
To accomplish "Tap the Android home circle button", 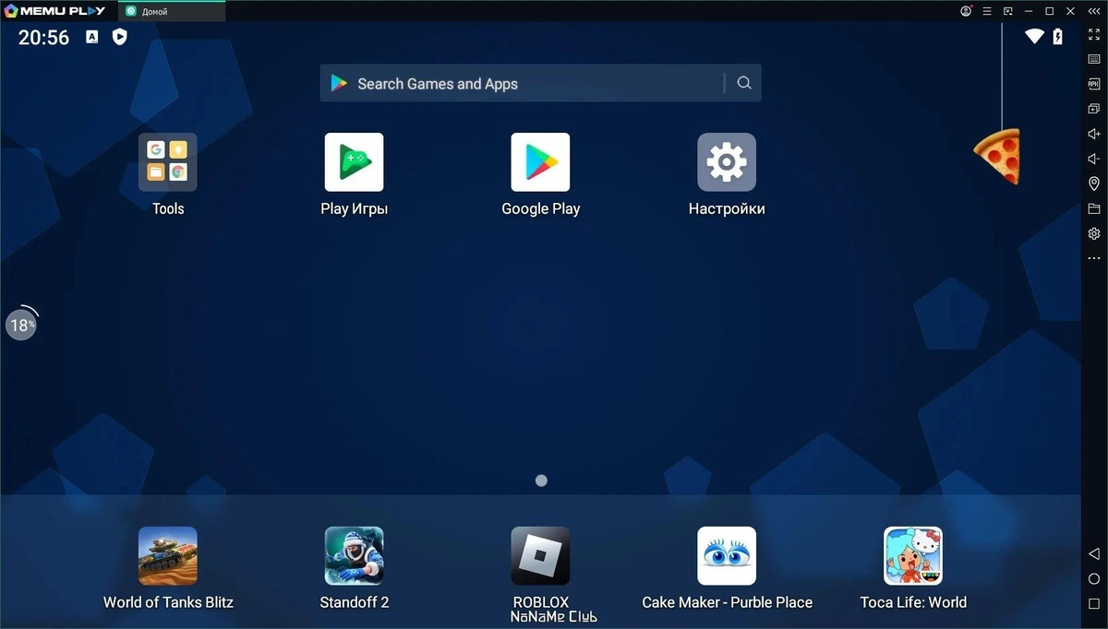I will click(1094, 578).
